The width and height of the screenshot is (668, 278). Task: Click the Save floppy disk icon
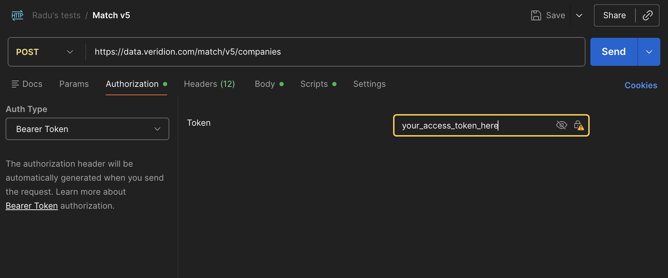point(536,15)
